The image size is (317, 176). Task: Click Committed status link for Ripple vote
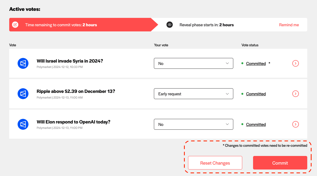point(256,94)
